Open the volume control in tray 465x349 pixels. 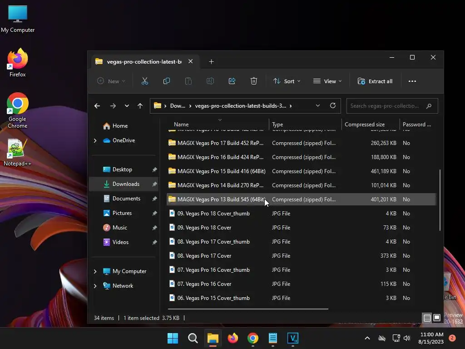pos(407,338)
